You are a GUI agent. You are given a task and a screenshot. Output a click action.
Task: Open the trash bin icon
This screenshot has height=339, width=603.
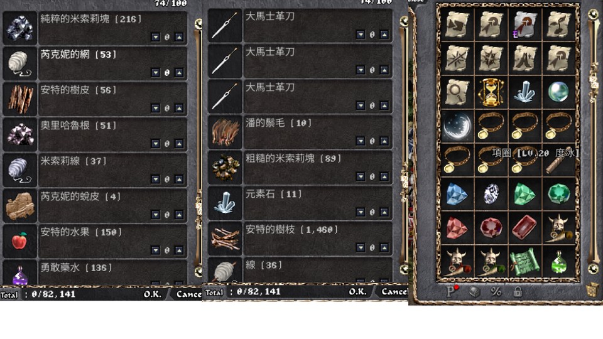592,290
